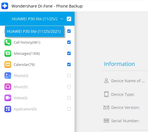Uncheck the Messages checkbox
The height and width of the screenshot is (132, 148).
tap(69, 53)
